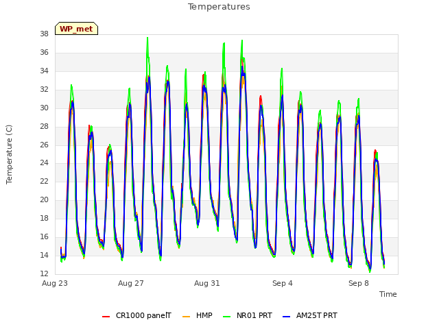This screenshot has width=439, height=329.
Task: Click the Aug 27 x-axis label
Action: tap(131, 283)
